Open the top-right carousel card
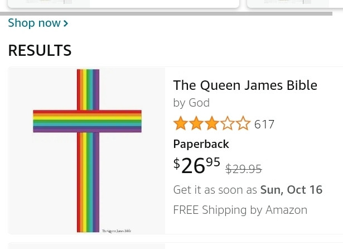 [x=294, y=3]
